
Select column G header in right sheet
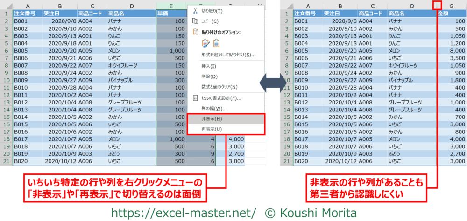(x=451, y=6)
